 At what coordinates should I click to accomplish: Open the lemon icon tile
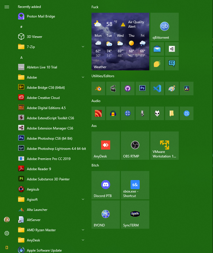(x=157, y=64)
